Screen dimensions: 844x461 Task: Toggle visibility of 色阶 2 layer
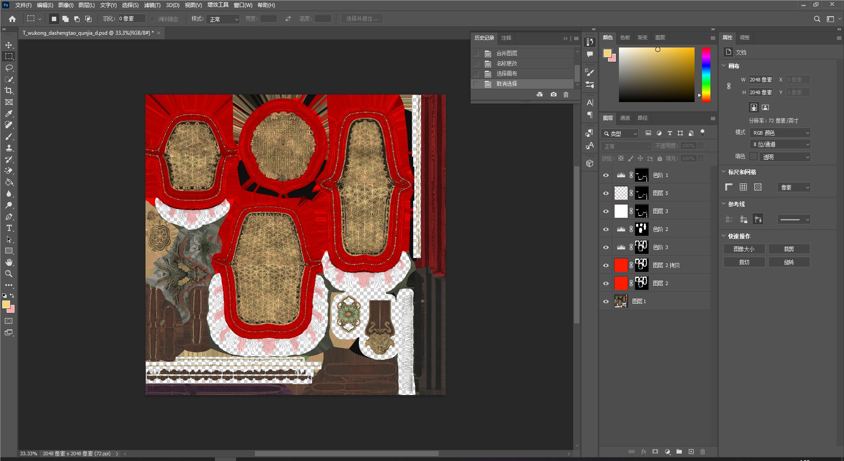[x=606, y=229]
